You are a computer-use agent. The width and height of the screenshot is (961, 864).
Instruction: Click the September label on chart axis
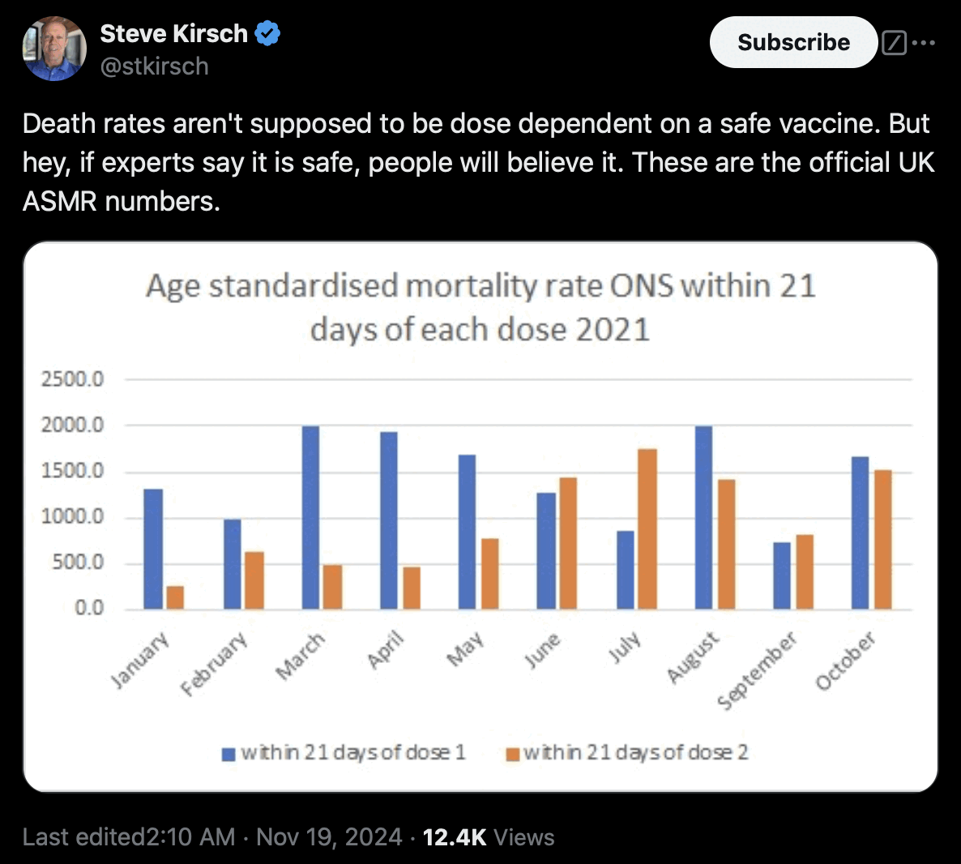click(758, 670)
